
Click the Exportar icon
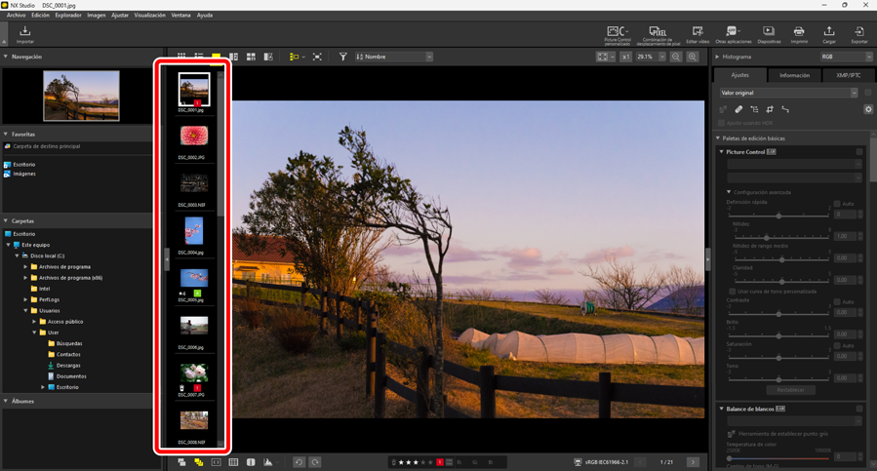click(x=858, y=34)
